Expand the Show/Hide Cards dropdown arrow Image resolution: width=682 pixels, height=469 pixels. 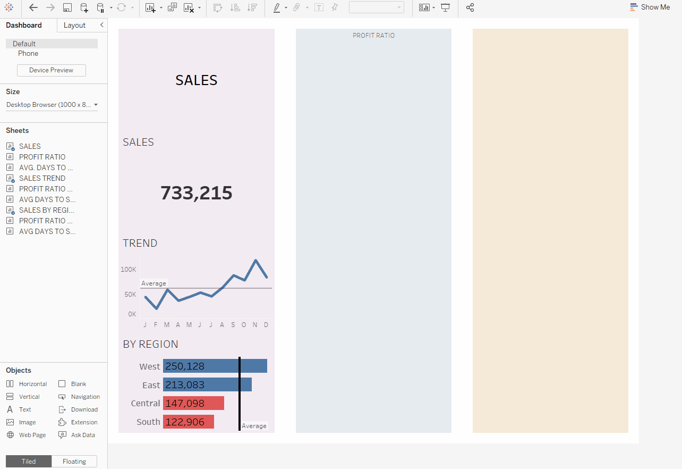tap(434, 7)
